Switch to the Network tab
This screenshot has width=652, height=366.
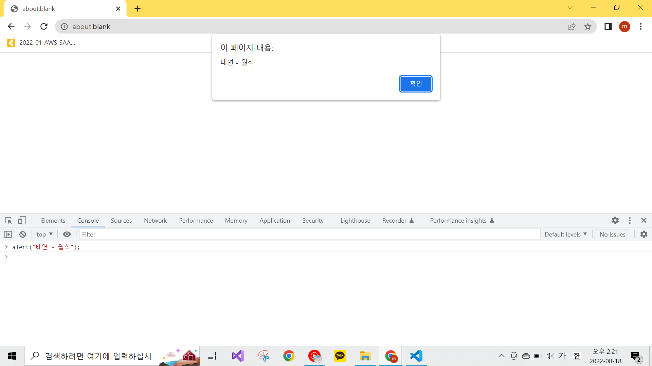[155, 221]
